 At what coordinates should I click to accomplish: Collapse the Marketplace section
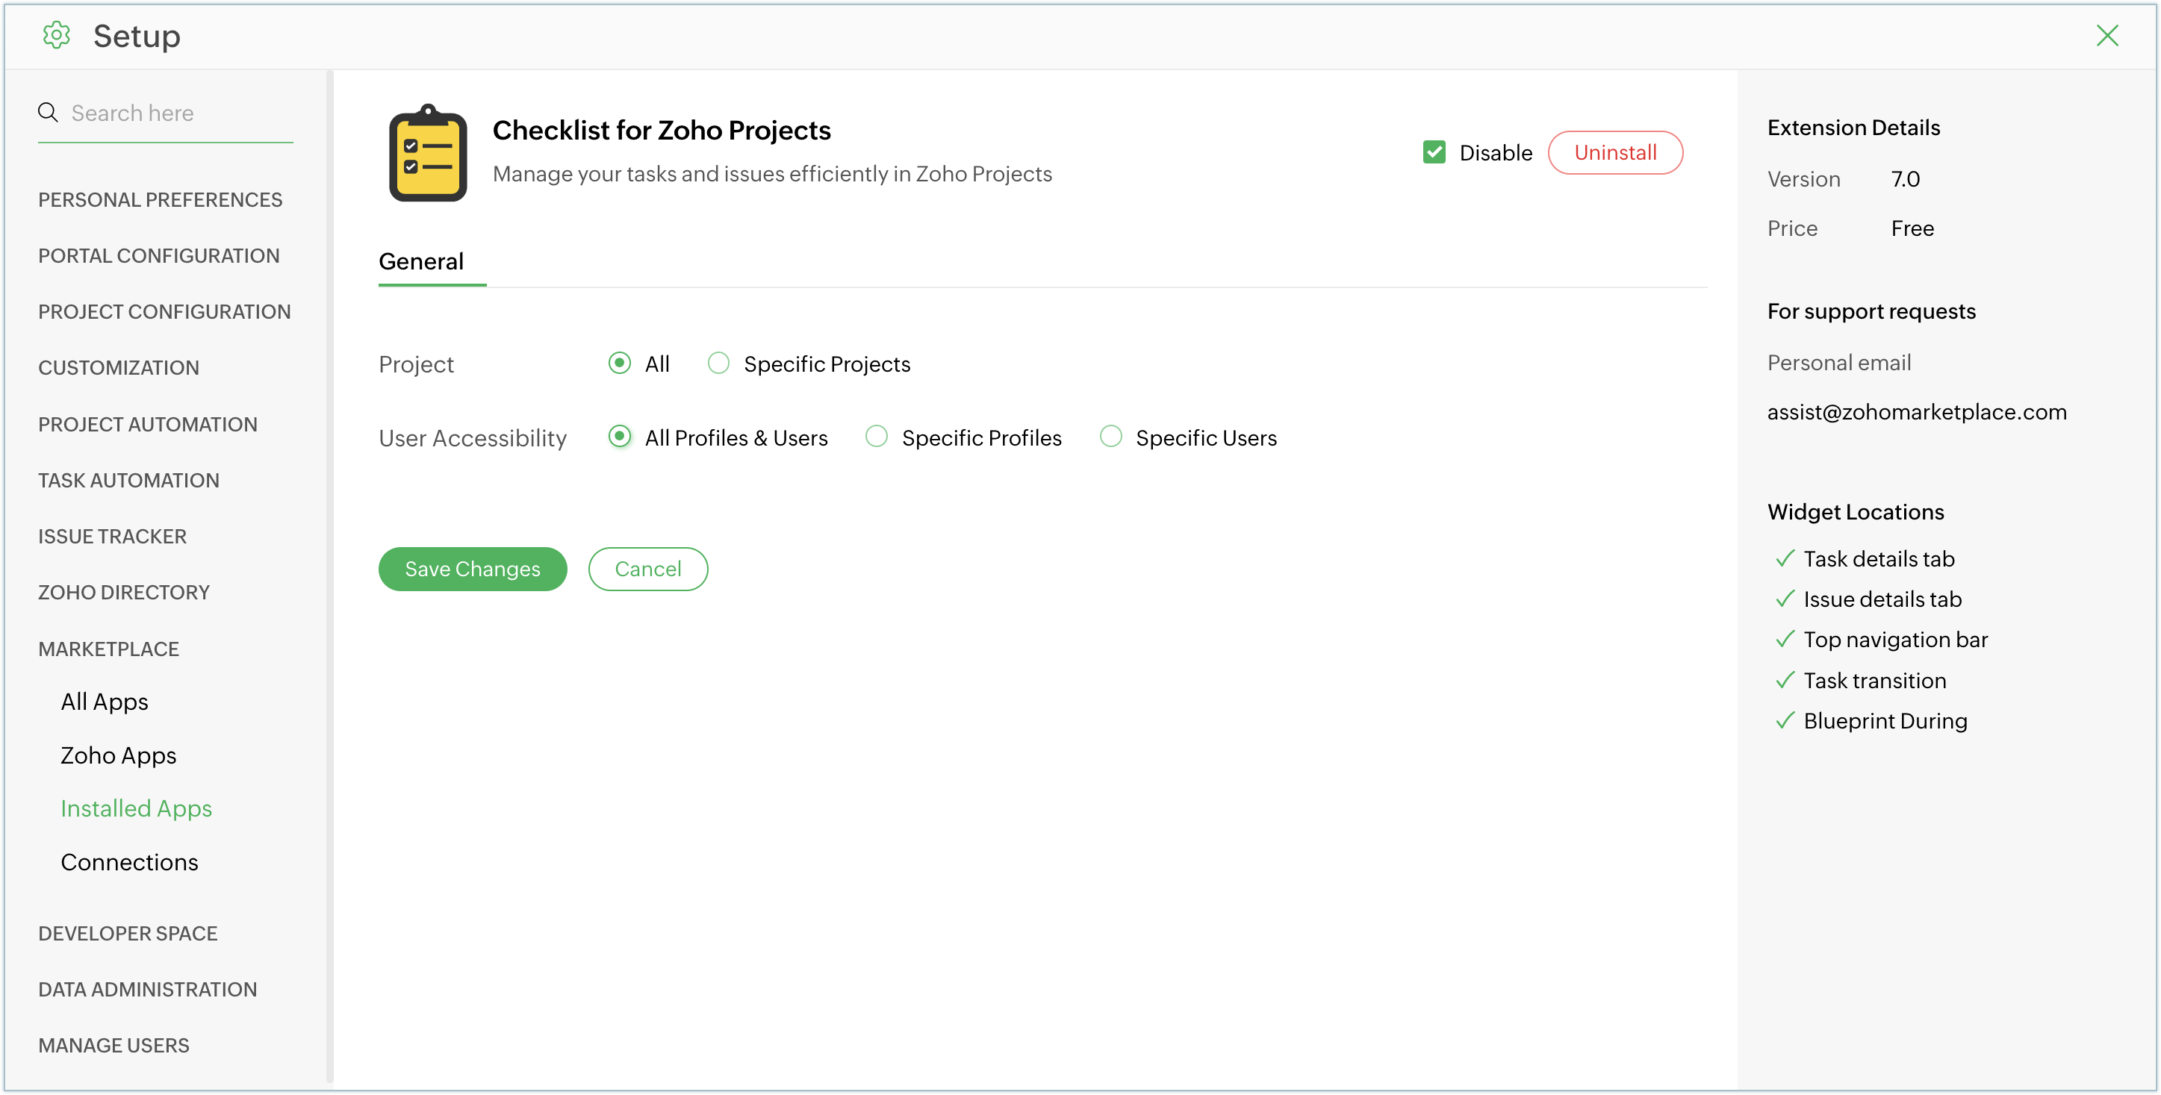point(108,649)
